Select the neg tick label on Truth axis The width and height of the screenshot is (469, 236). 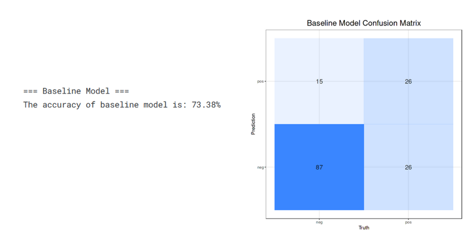point(319,222)
